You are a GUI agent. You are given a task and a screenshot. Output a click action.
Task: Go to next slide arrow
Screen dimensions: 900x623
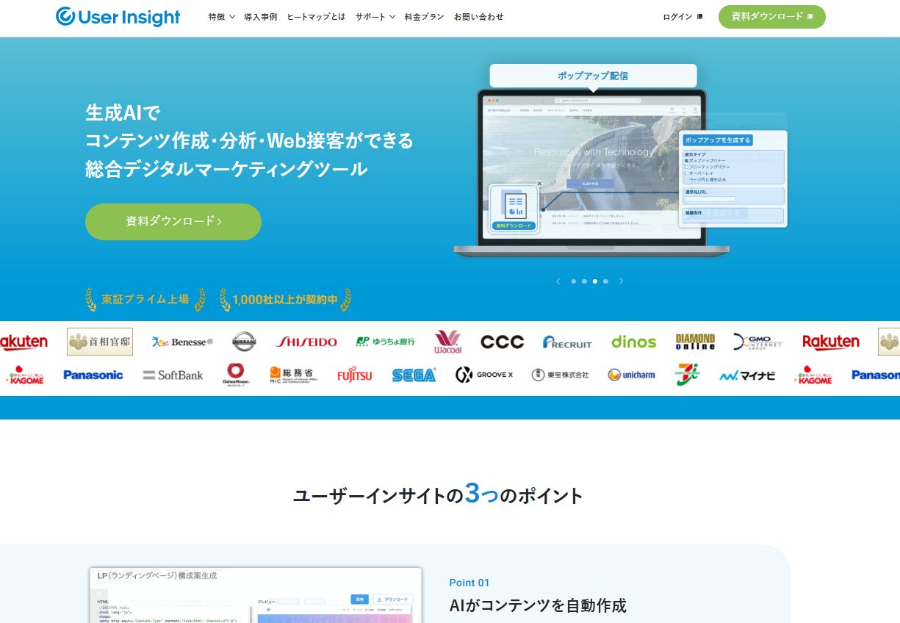click(622, 281)
